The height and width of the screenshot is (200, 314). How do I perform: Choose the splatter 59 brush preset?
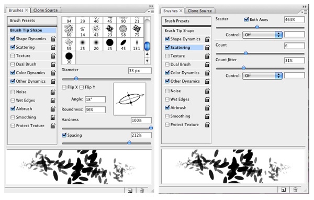[69, 45]
